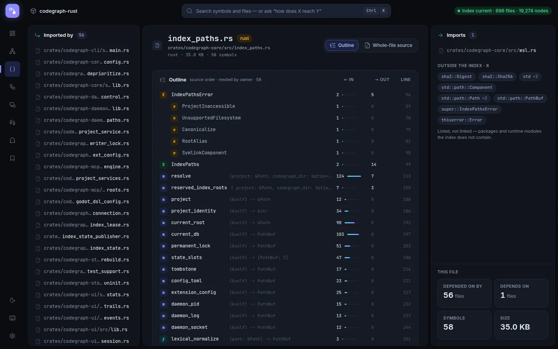
Task: Switch to Whole-file source view
Action: click(388, 45)
